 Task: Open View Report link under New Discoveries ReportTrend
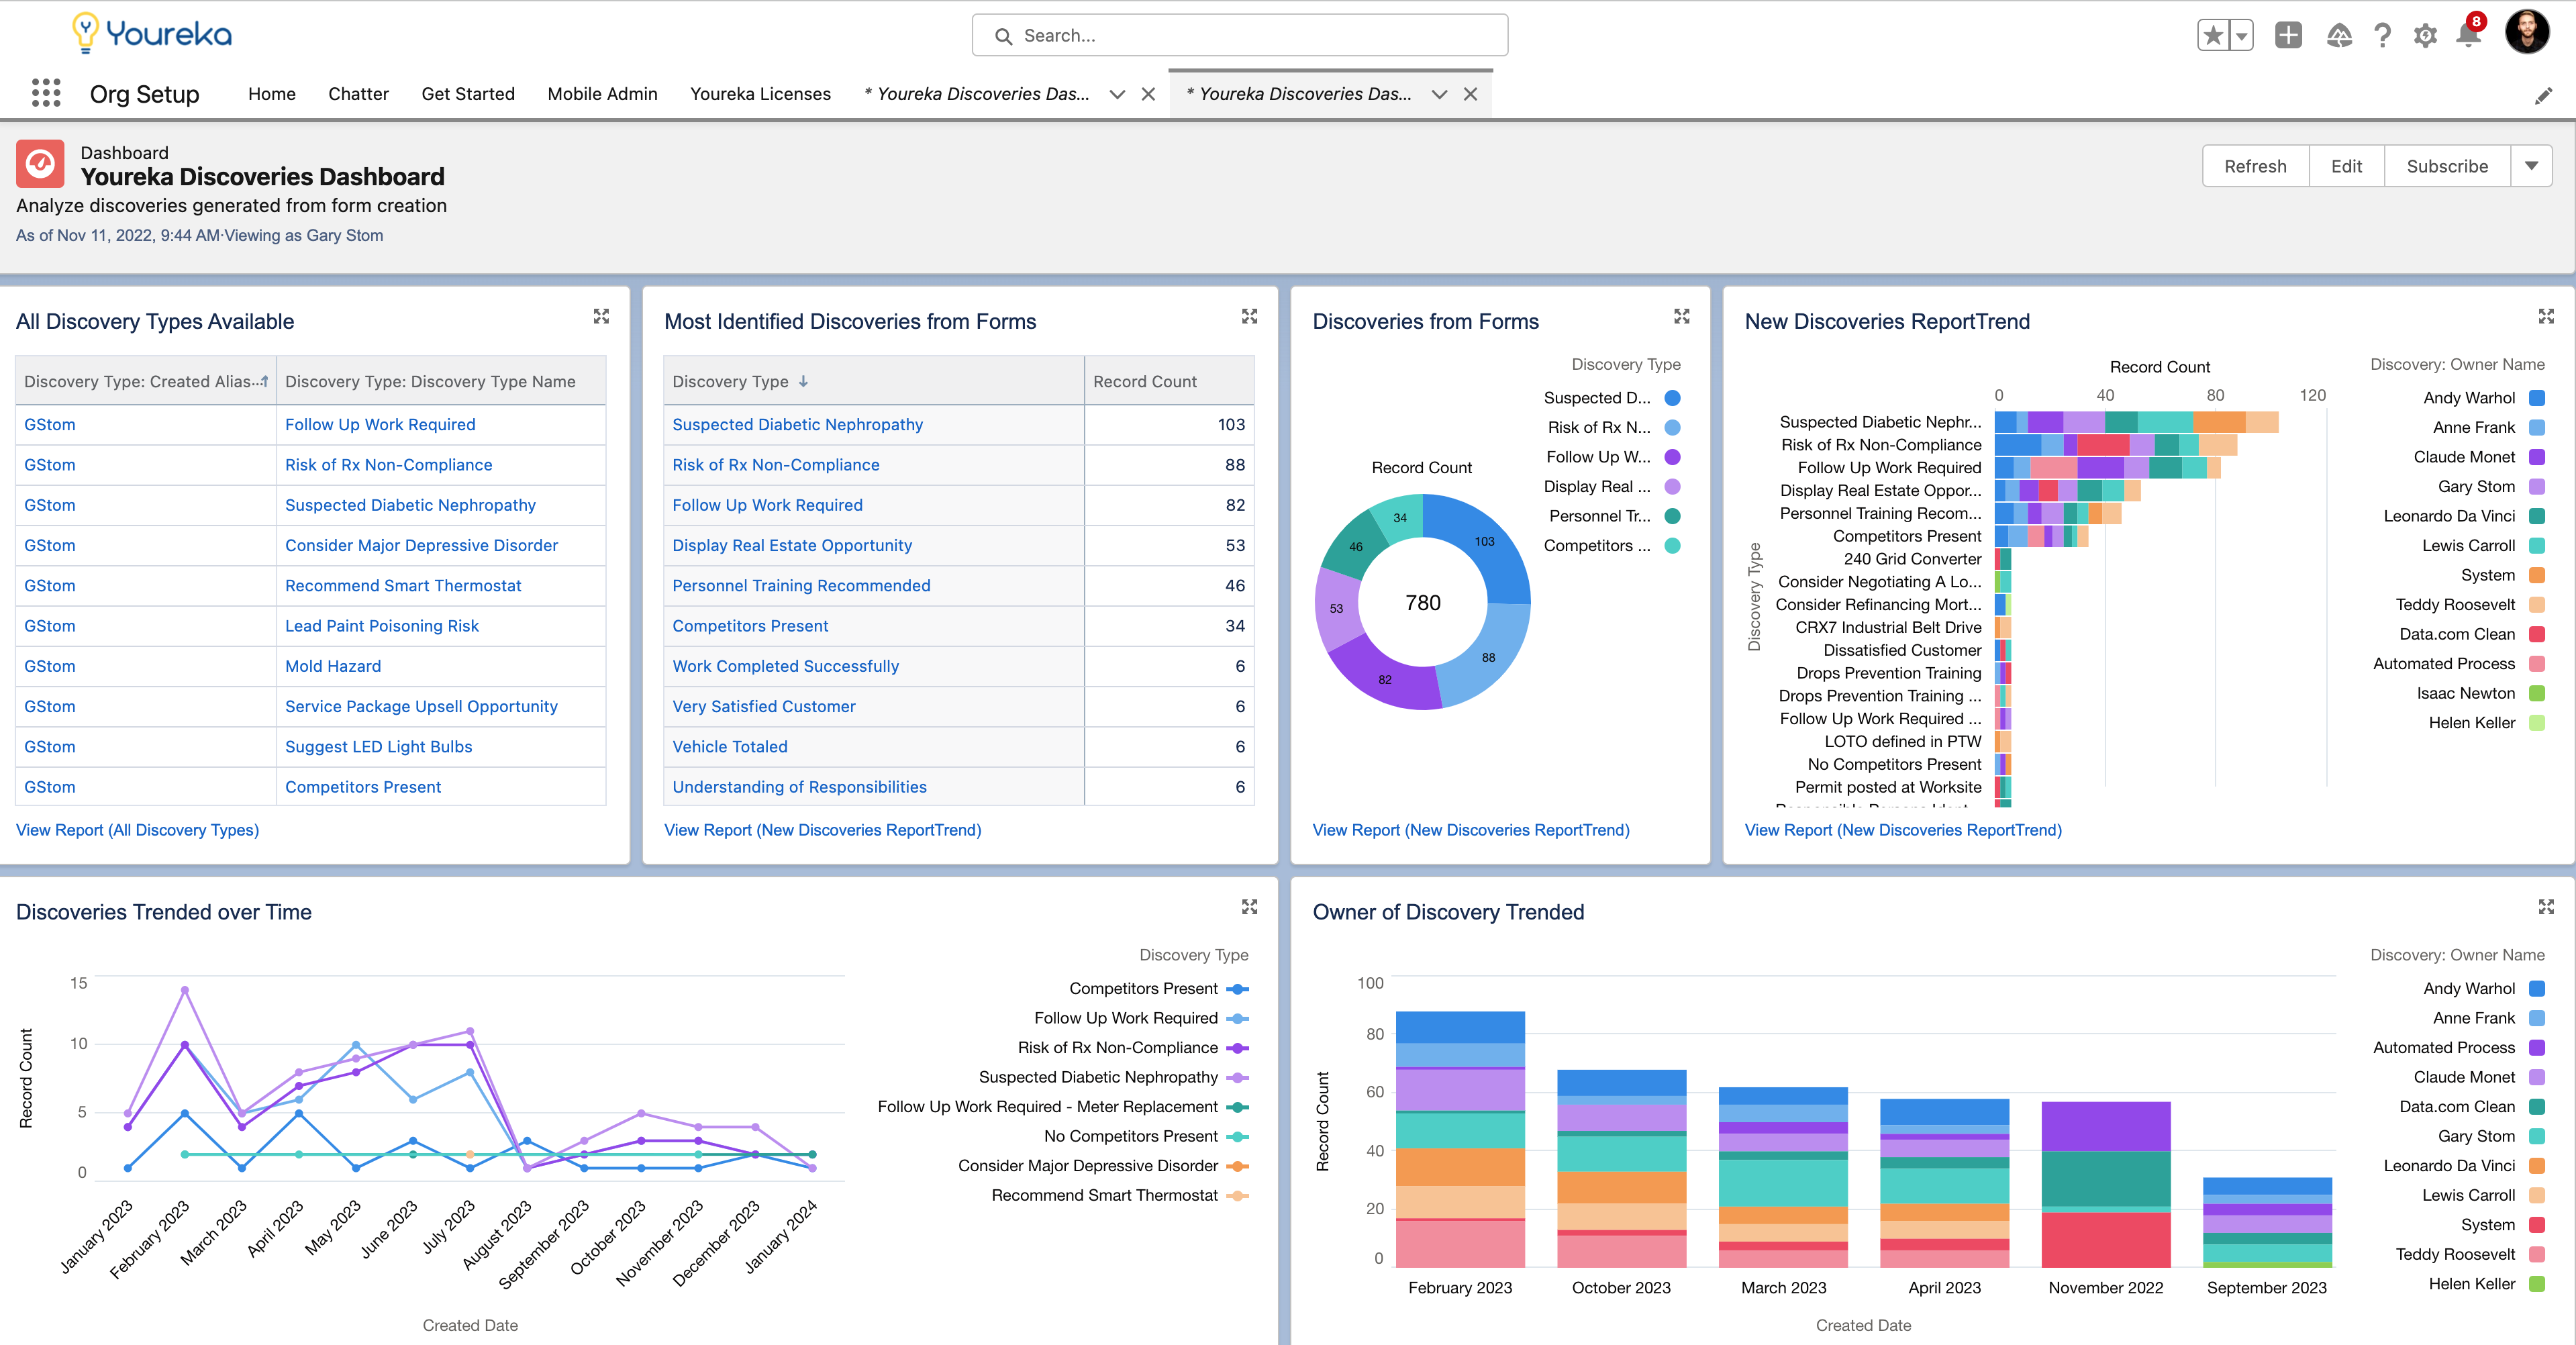(x=1903, y=830)
